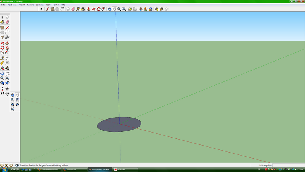This screenshot has height=172, width=305.
Task: Select the Protractor tool
Action: point(2,63)
